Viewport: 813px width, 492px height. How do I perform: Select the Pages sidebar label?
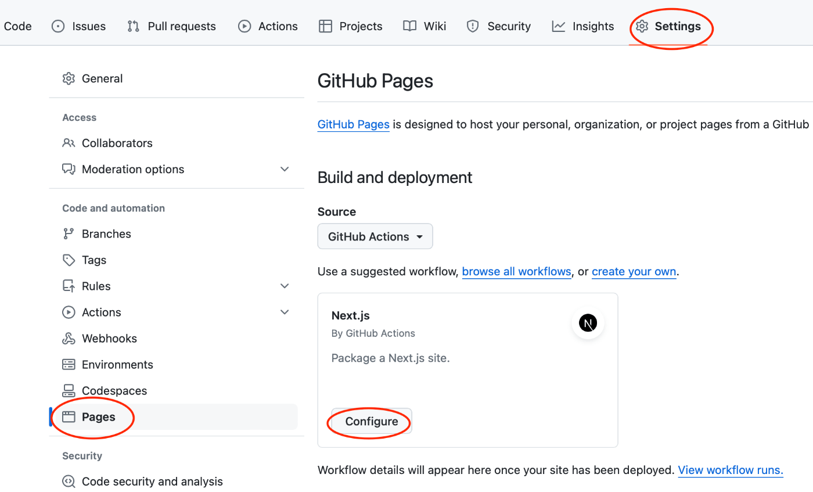[x=99, y=416]
